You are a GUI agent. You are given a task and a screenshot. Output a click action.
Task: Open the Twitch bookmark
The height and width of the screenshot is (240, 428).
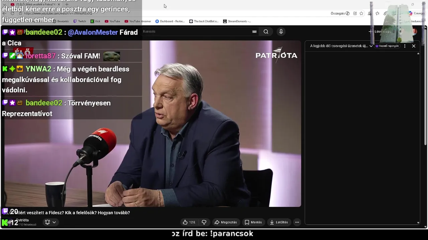click(80, 21)
